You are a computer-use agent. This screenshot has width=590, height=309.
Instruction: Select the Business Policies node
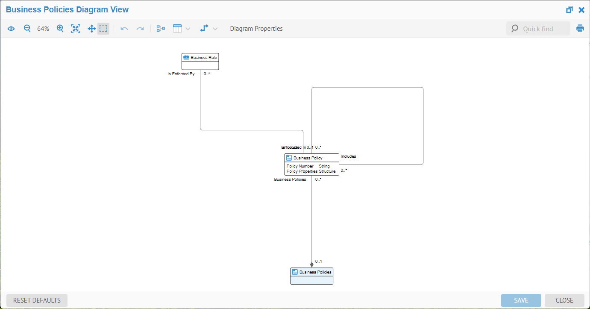[x=311, y=276]
